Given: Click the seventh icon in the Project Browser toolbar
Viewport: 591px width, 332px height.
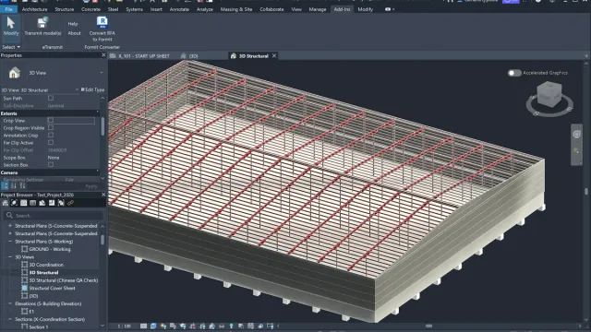Looking at the screenshot, I should click(61, 203).
